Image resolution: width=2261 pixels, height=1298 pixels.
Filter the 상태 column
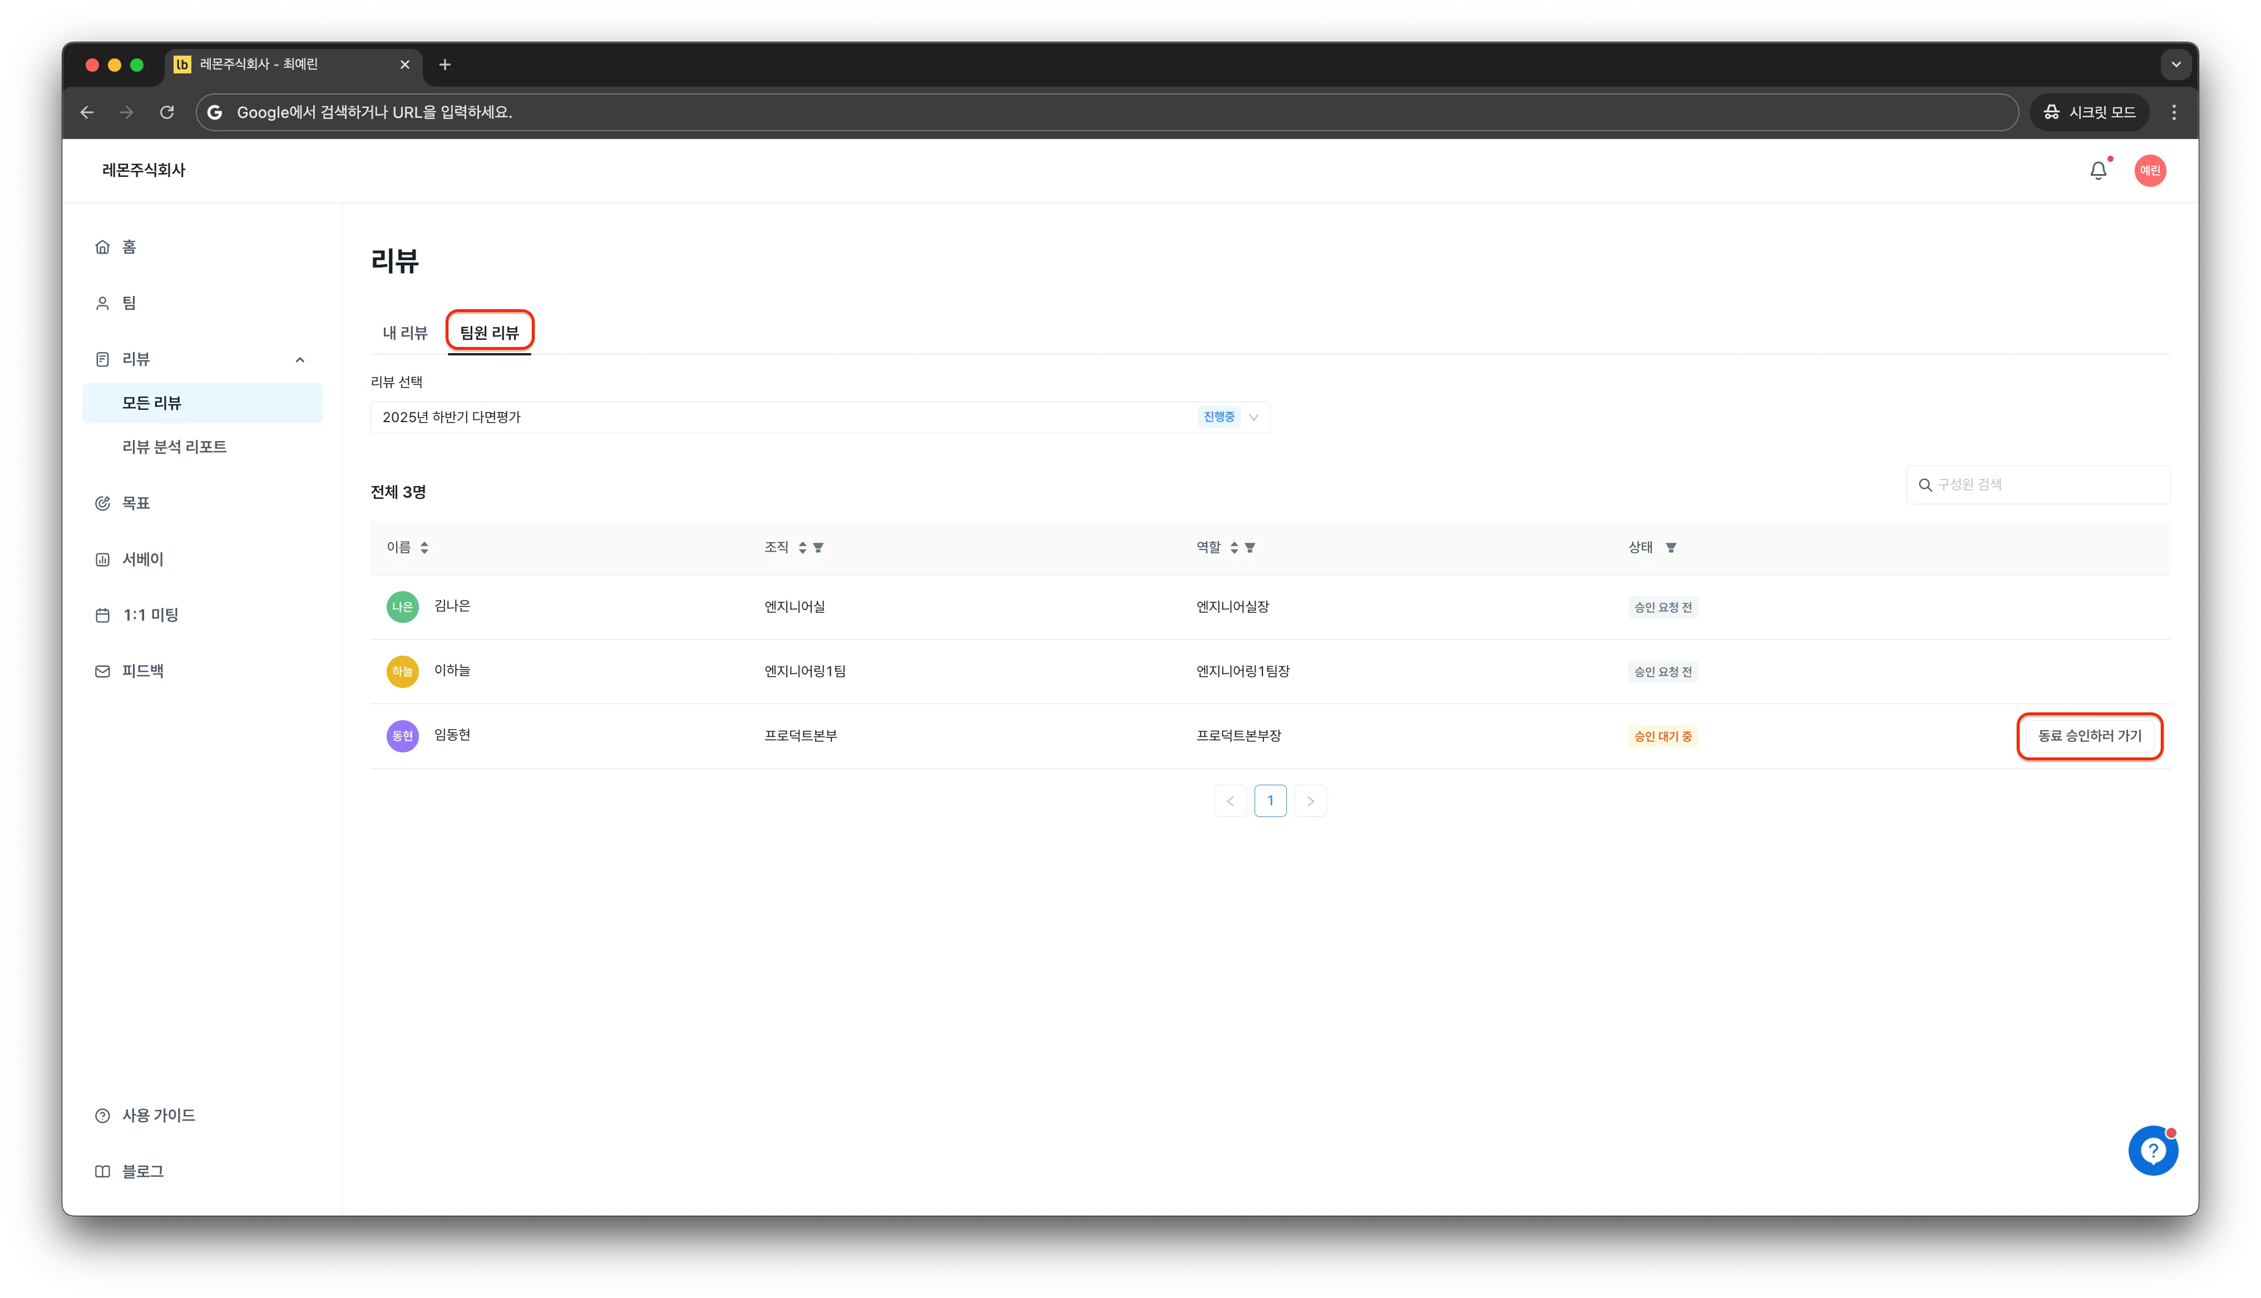tap(1671, 548)
